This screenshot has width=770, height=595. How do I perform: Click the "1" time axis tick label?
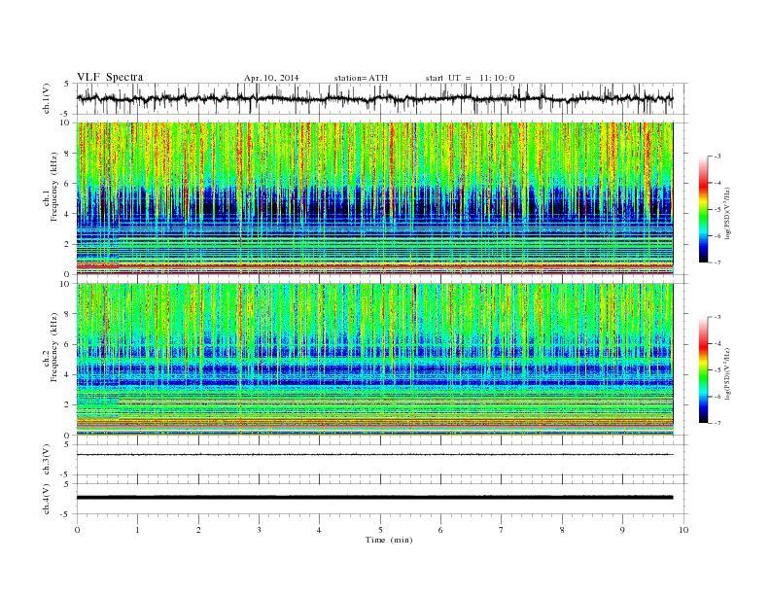[137, 530]
